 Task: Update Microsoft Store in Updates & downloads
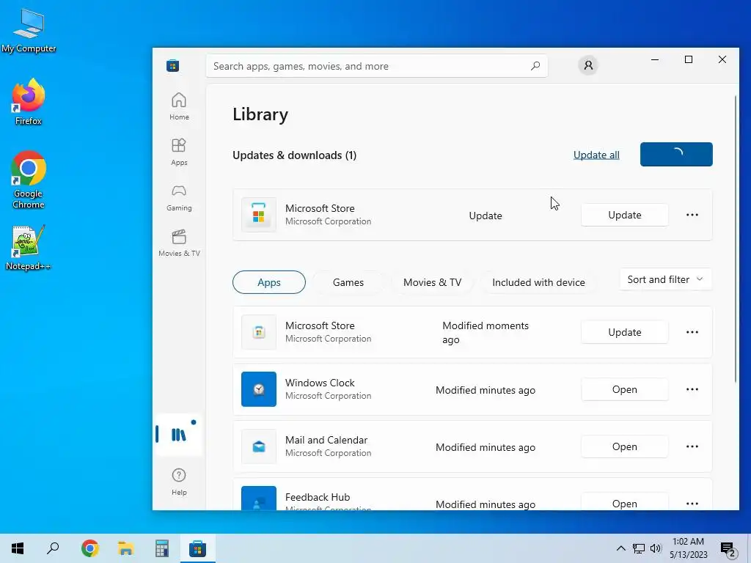point(625,215)
